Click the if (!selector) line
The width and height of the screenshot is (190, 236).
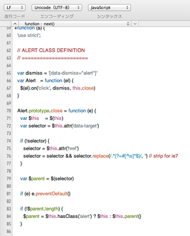35,141
